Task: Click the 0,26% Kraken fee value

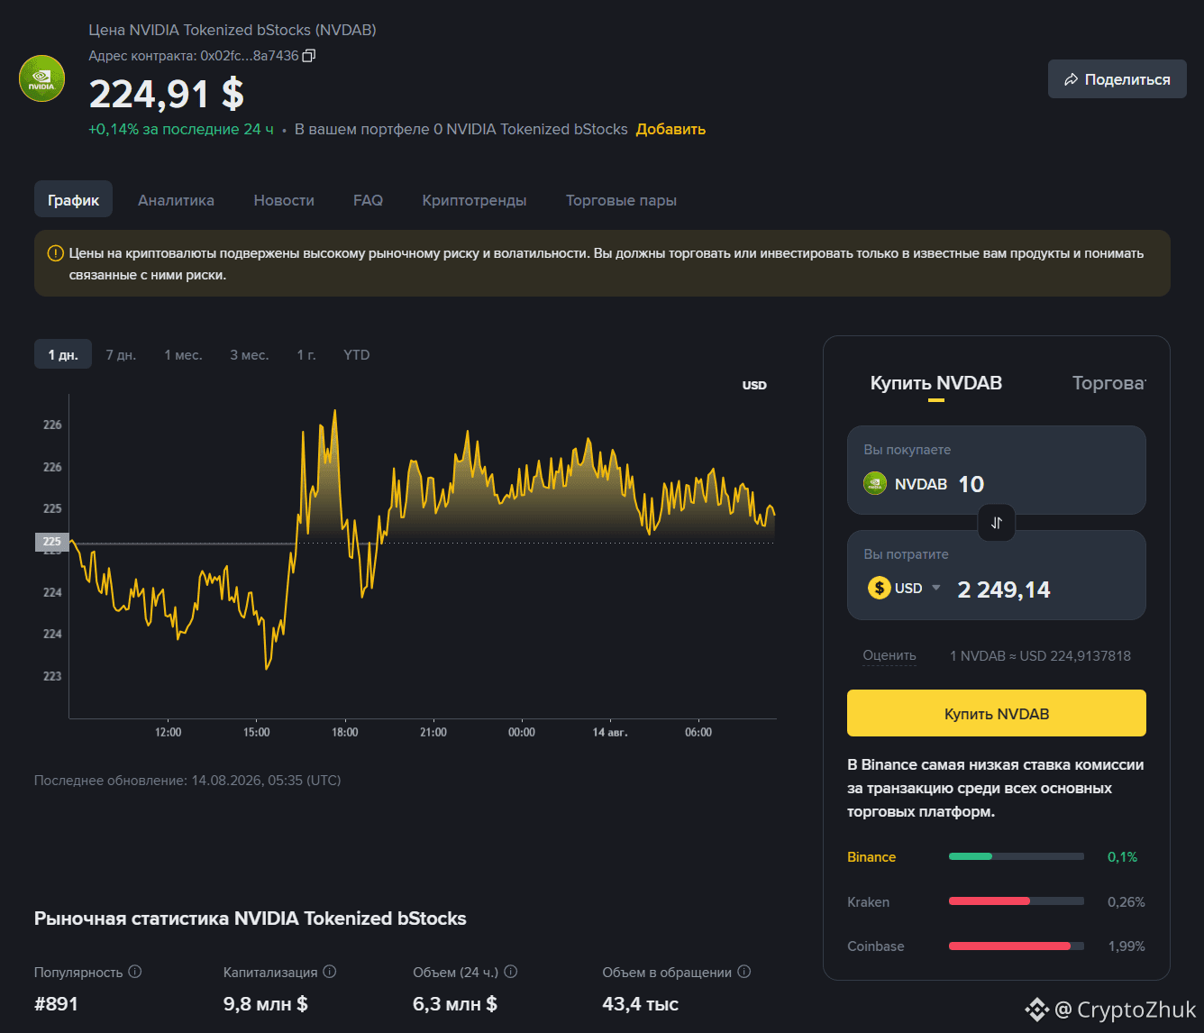Action: (1126, 902)
